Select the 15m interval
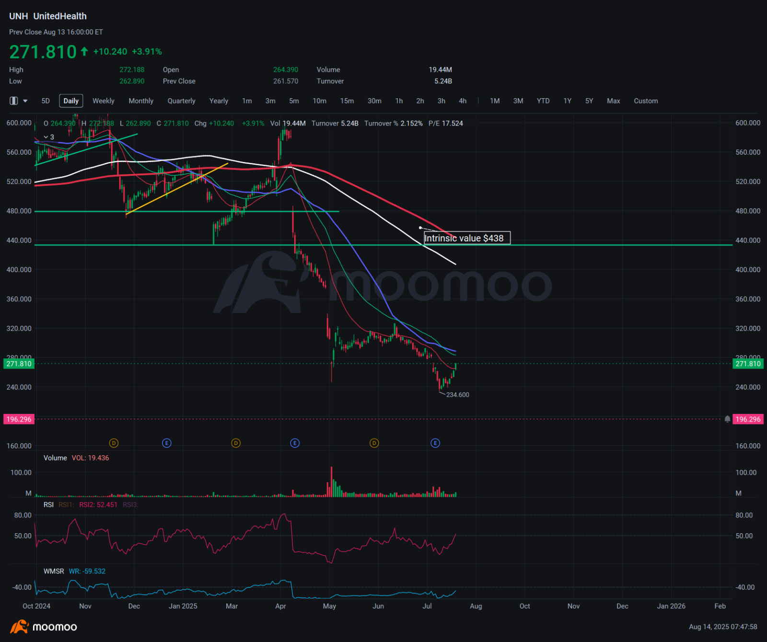 click(x=347, y=101)
